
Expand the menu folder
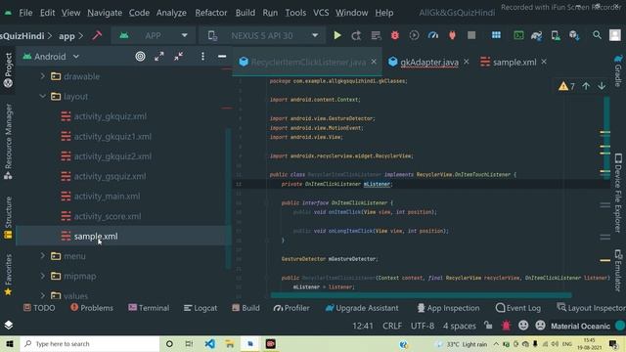[42, 256]
